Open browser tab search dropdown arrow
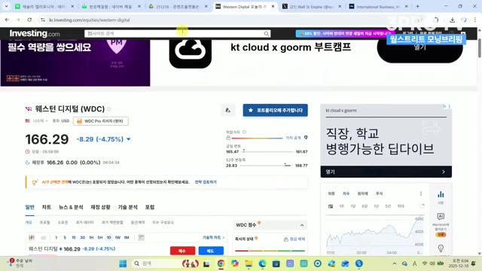The height and width of the screenshot is (271, 482). tap(6, 6)
